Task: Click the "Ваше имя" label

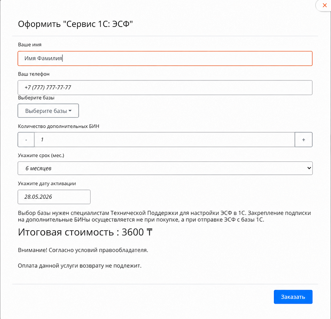Action: [29, 45]
